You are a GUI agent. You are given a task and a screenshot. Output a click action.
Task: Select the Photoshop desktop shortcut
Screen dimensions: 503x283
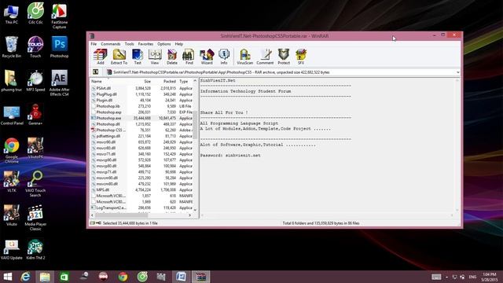click(60, 47)
